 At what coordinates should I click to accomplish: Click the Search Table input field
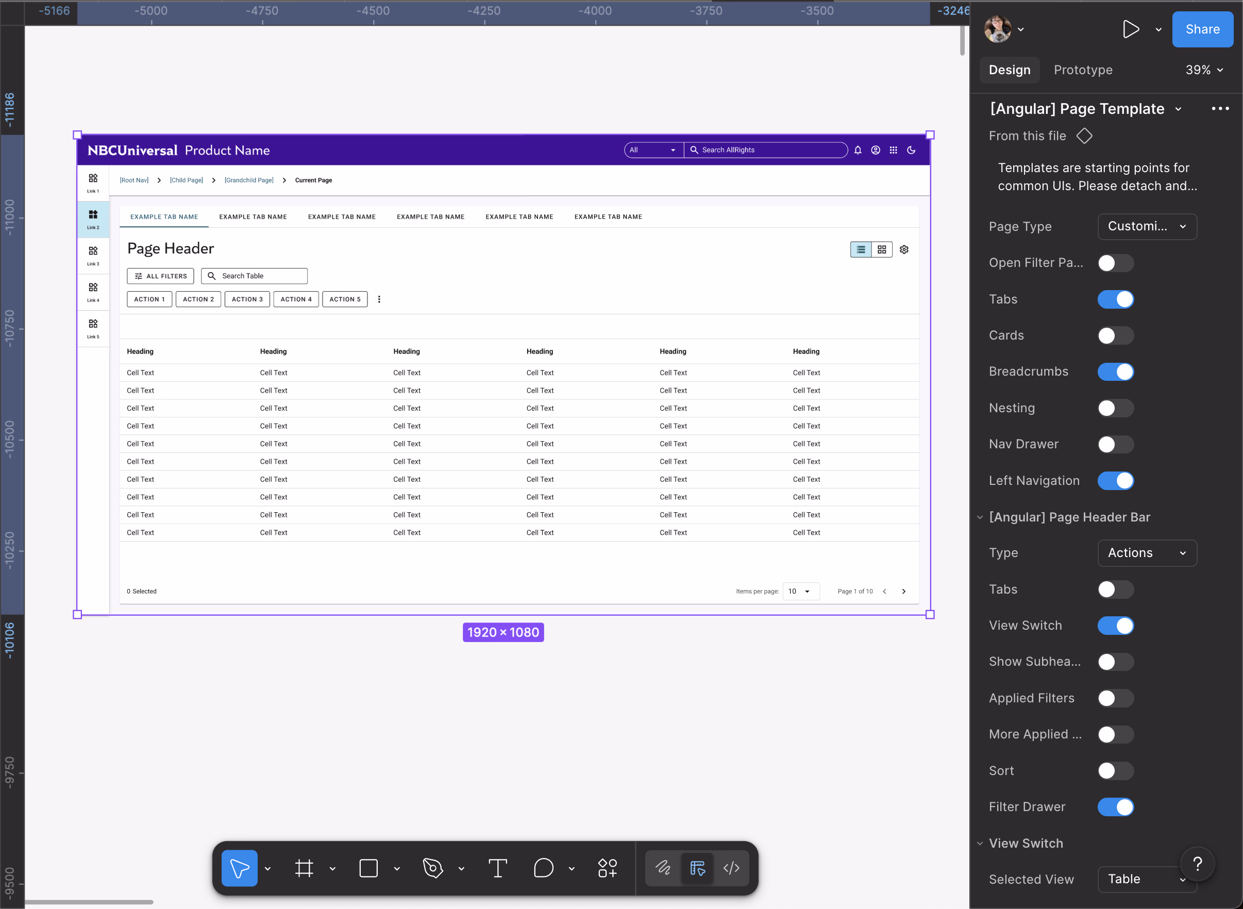pos(254,276)
